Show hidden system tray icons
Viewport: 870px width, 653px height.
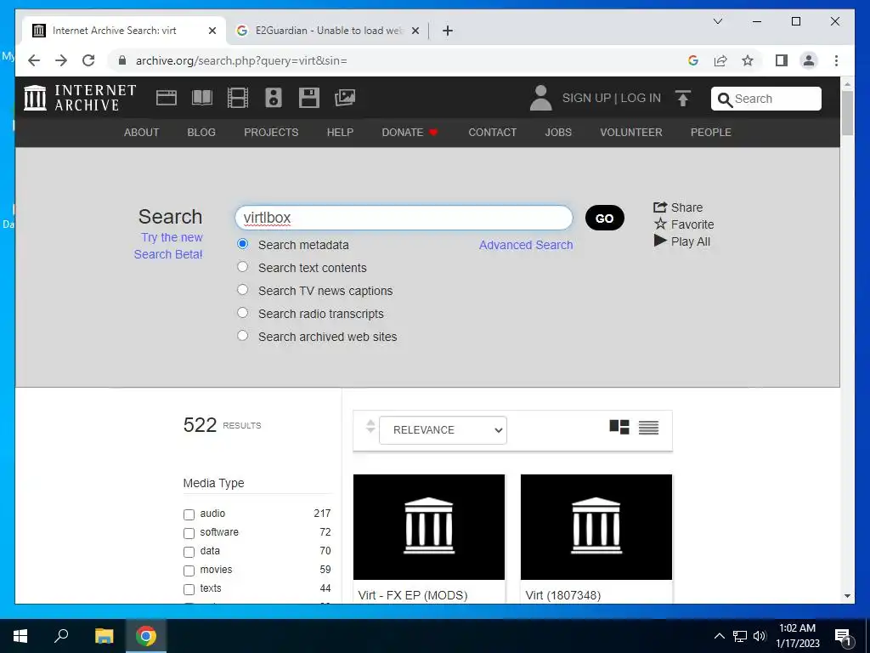[719, 636]
